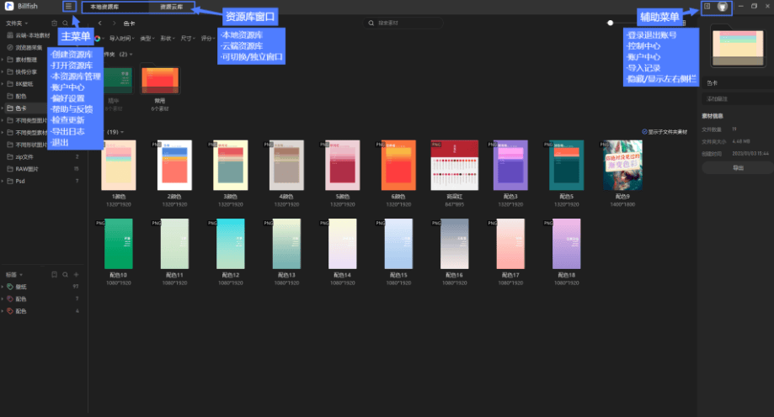Click the search icon in the folder panel header
774x417 pixels.
tap(66, 24)
